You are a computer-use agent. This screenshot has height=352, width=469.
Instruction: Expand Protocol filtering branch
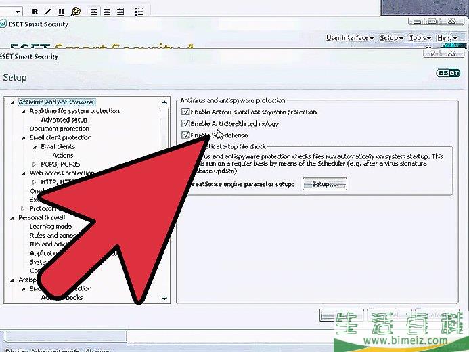click(x=23, y=208)
